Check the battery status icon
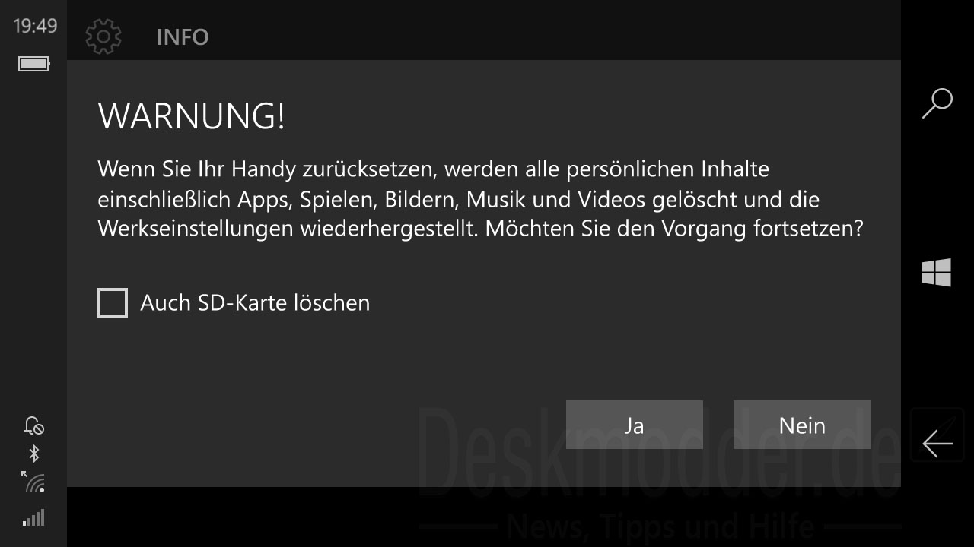Image resolution: width=974 pixels, height=547 pixels. pos(34,64)
